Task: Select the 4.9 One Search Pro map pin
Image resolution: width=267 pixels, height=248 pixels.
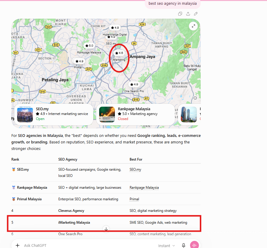Action: tap(134, 84)
